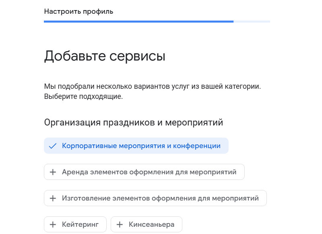Click the unfilled light end of progress bar

252,22
